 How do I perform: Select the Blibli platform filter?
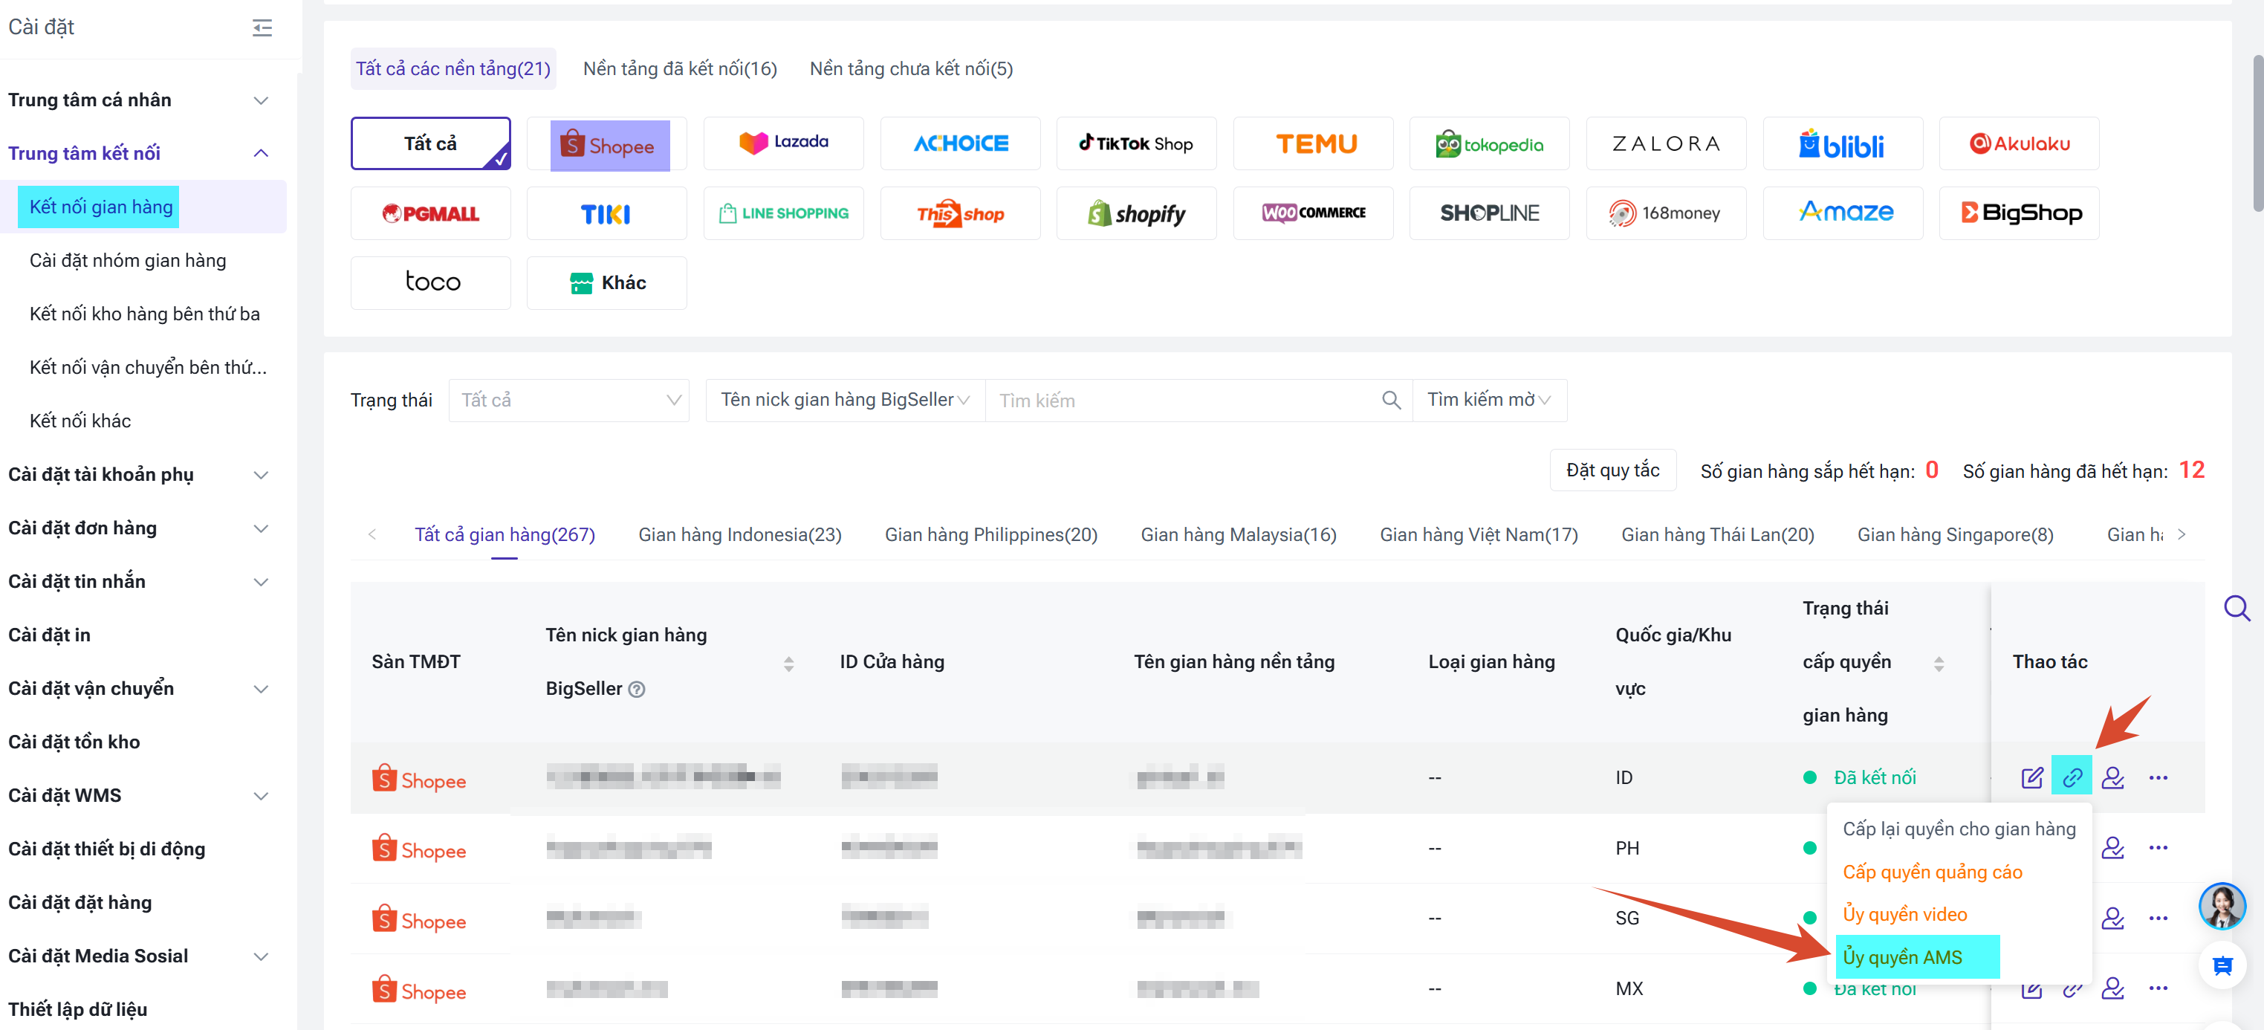click(1843, 144)
